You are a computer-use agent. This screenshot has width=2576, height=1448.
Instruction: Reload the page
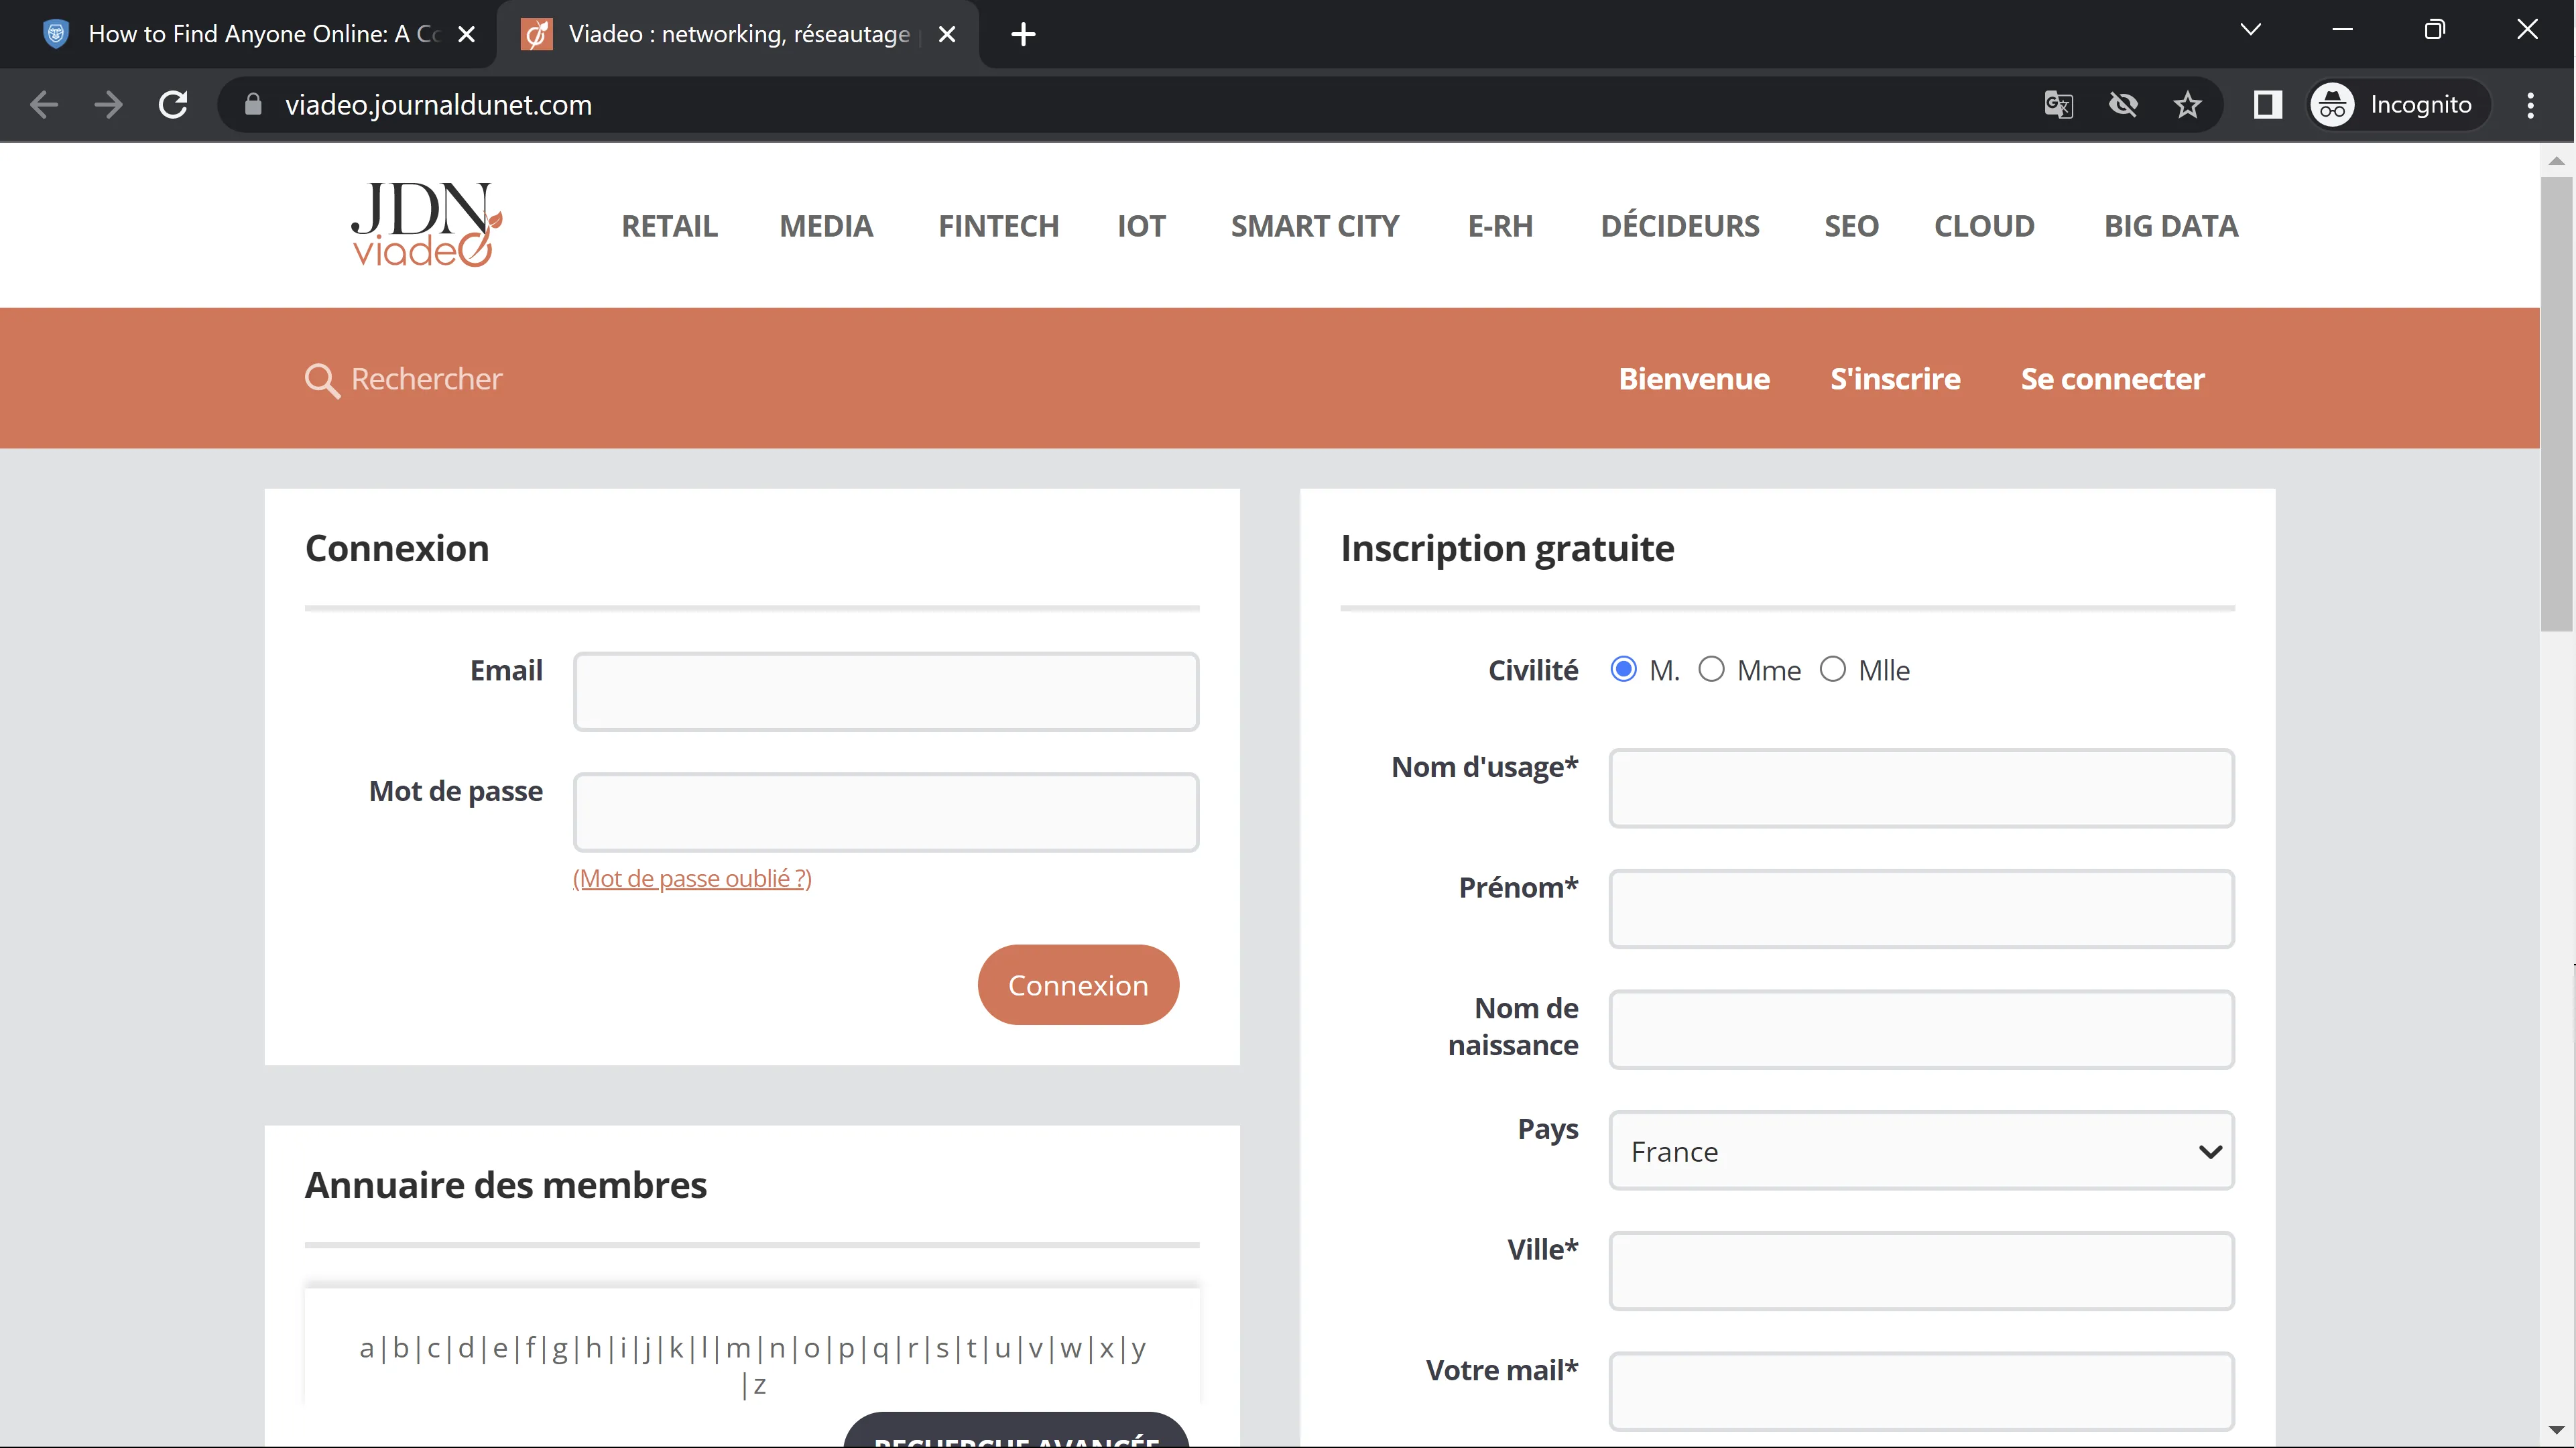point(173,105)
